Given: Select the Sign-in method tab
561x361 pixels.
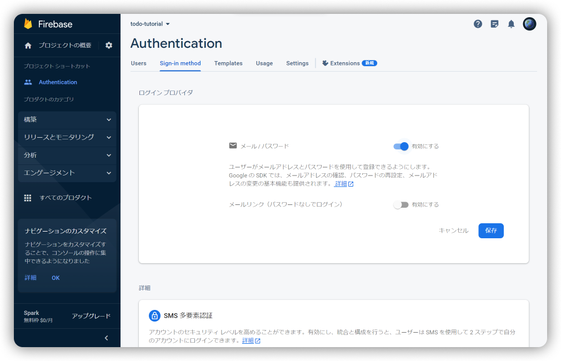Looking at the screenshot, I should pyautogui.click(x=180, y=63).
